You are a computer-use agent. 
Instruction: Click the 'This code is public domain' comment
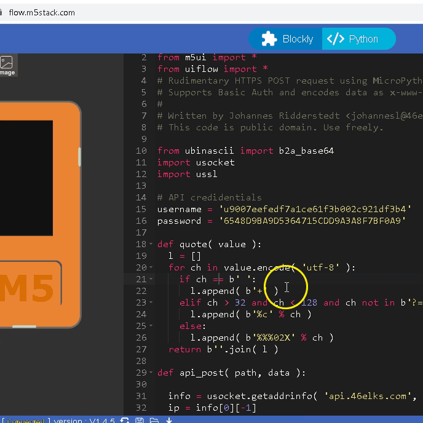pyautogui.click(x=271, y=127)
